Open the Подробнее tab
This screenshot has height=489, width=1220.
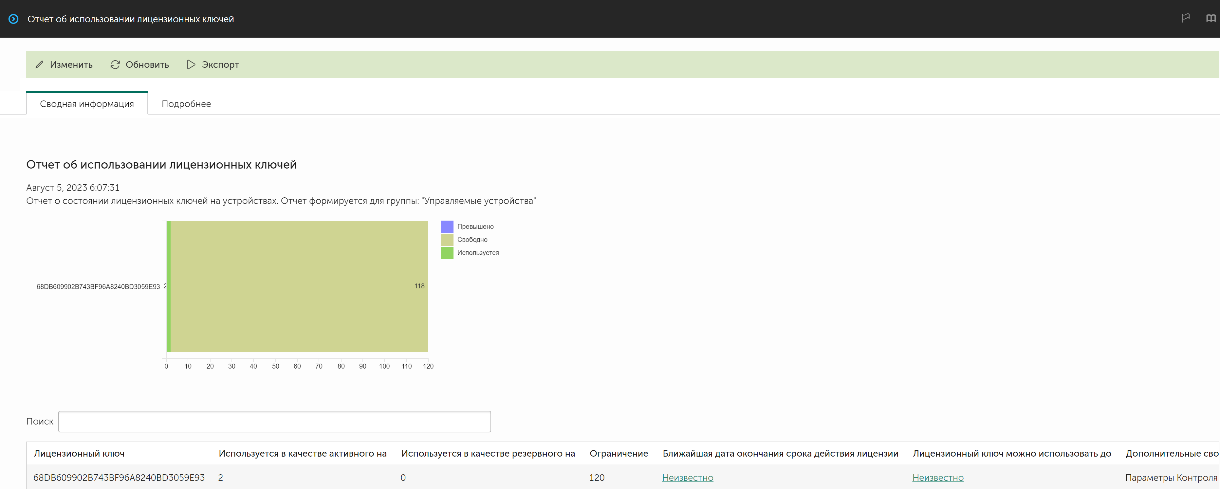186,104
